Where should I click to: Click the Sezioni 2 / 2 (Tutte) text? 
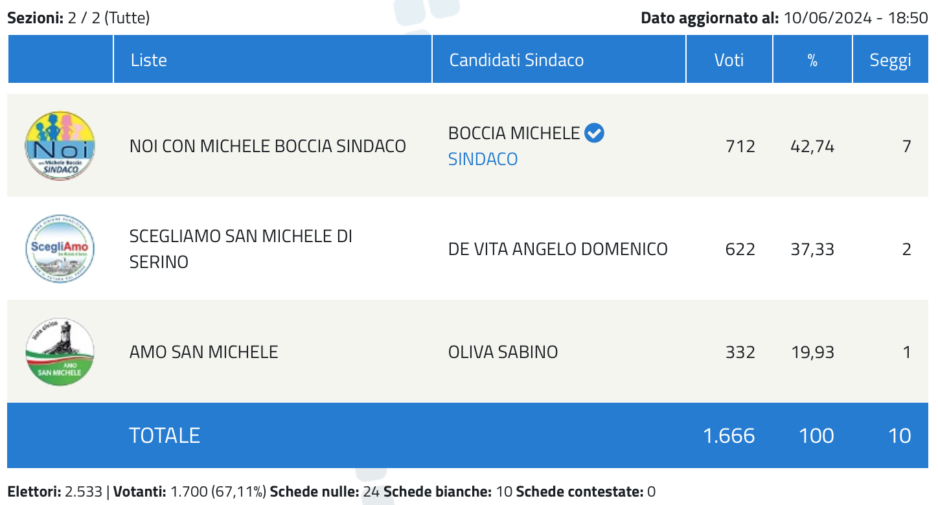[x=78, y=17]
